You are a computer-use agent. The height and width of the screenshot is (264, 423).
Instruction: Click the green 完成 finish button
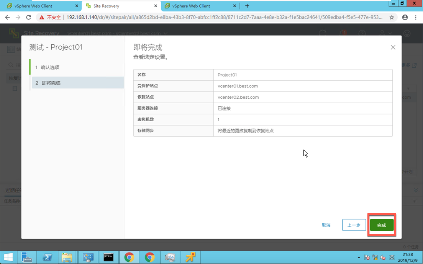tap(382, 225)
